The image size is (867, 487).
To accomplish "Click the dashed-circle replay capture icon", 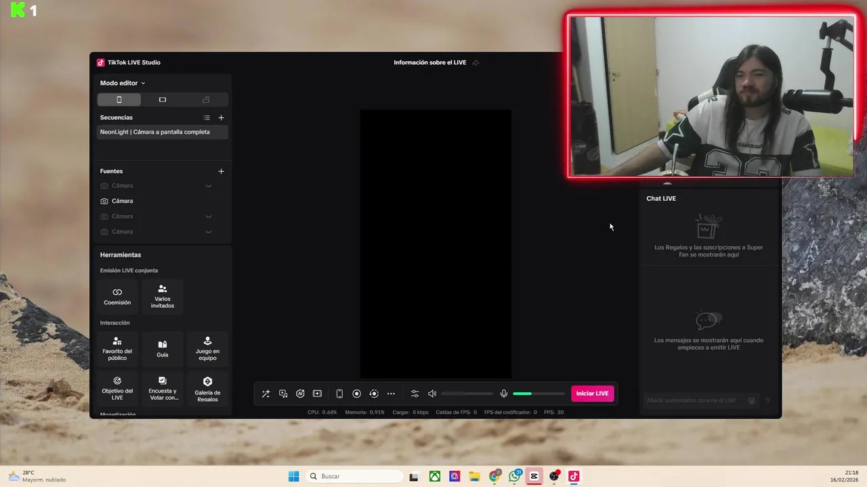I will click(374, 394).
